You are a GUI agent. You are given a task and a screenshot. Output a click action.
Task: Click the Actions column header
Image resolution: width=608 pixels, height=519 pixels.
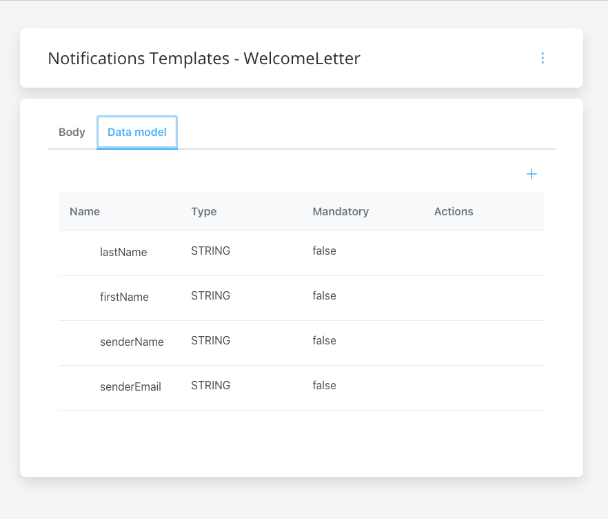tap(454, 212)
